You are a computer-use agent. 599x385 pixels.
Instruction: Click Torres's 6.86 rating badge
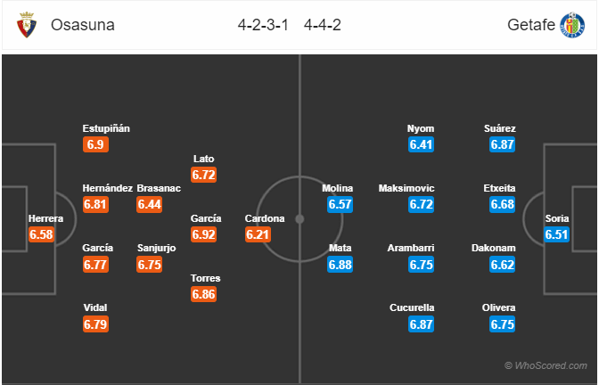coord(203,294)
